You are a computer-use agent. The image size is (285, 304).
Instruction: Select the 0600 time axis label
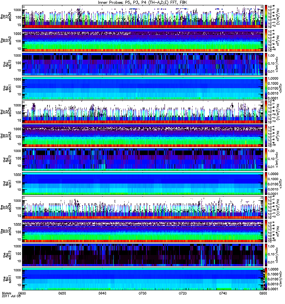pyautogui.click(x=22, y=293)
